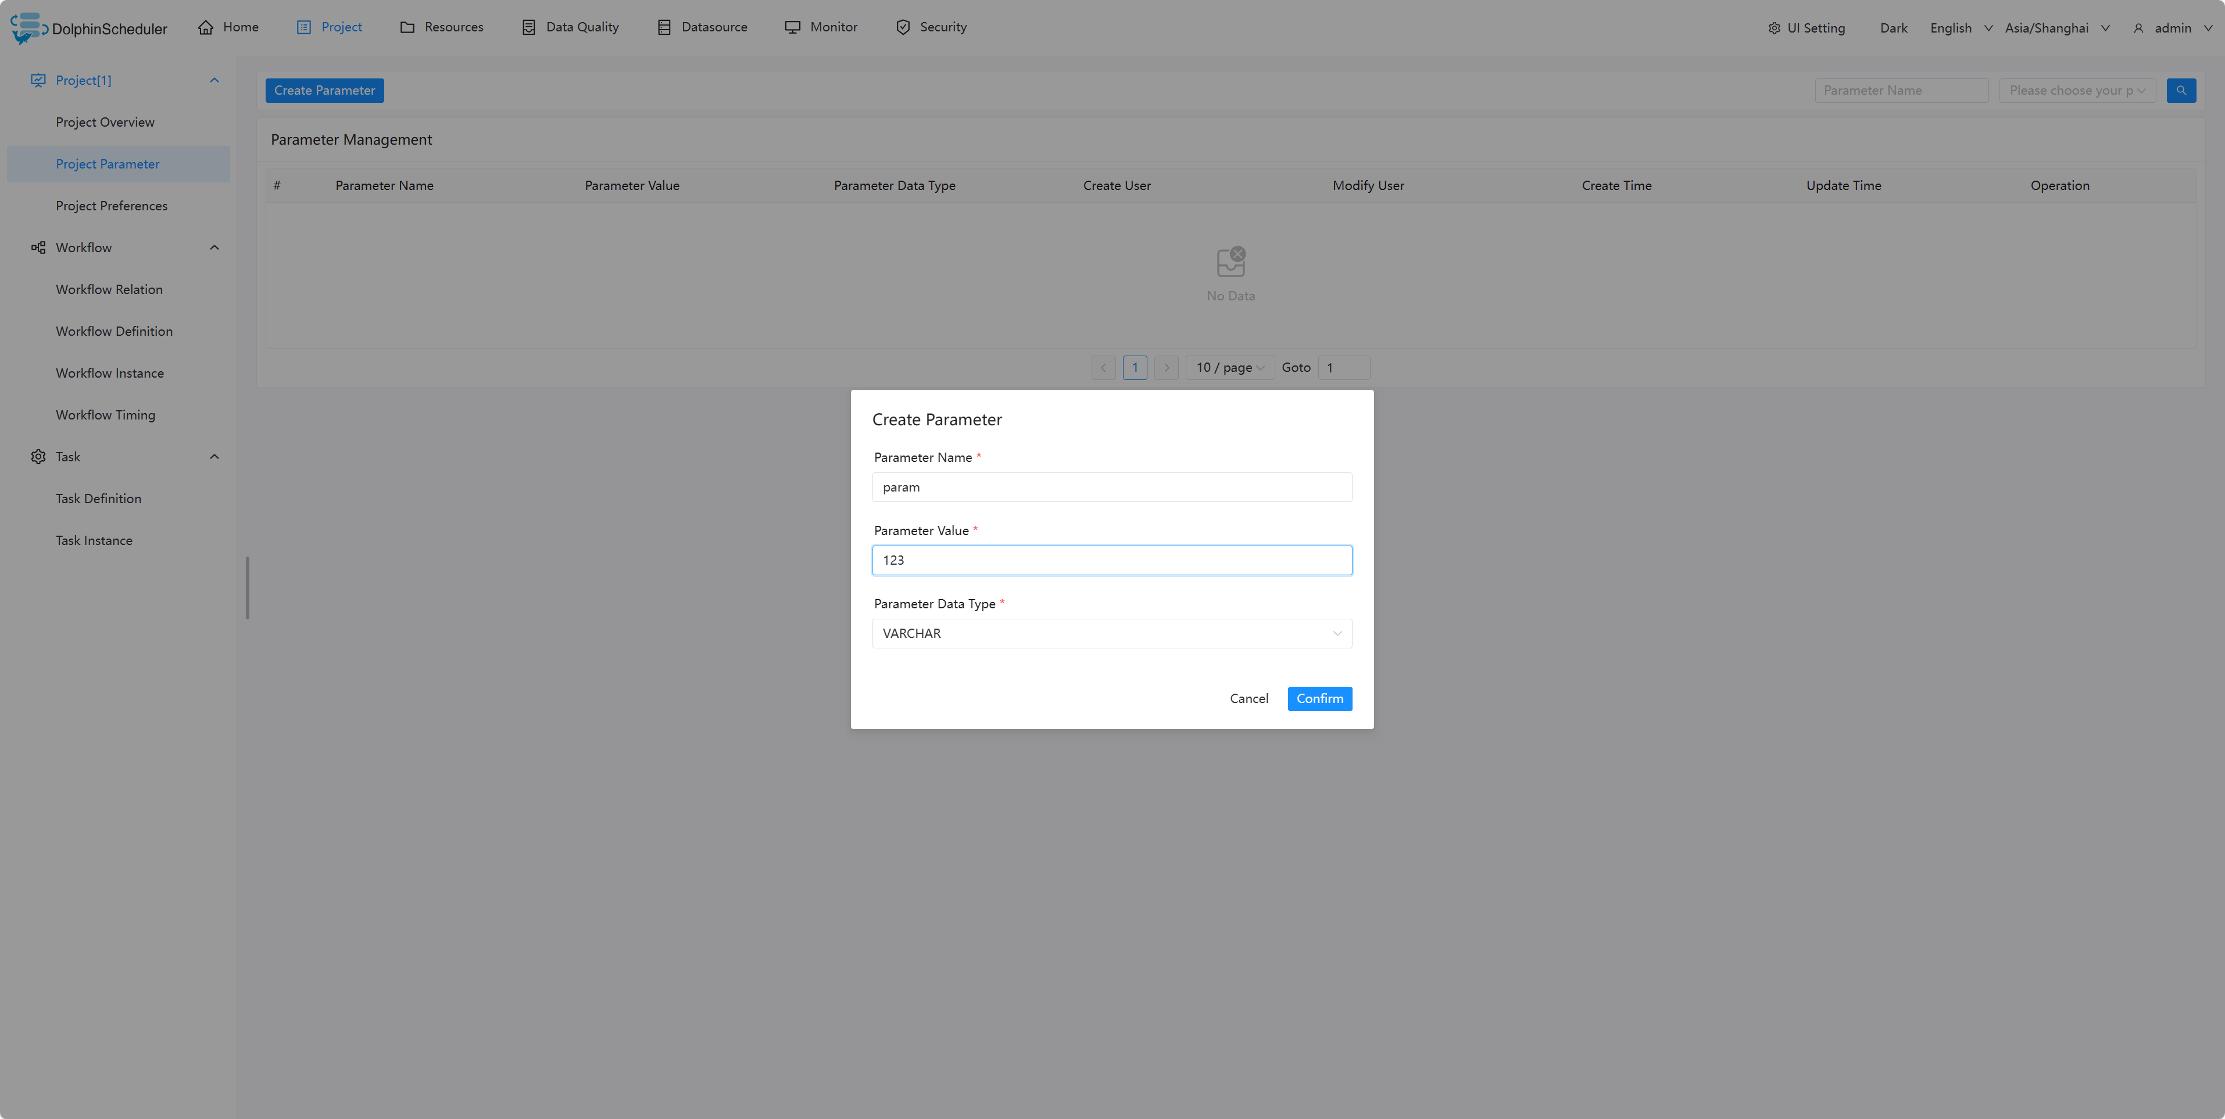This screenshot has width=2225, height=1119.
Task: Click the UI Setting gear icon
Action: [x=1774, y=28]
